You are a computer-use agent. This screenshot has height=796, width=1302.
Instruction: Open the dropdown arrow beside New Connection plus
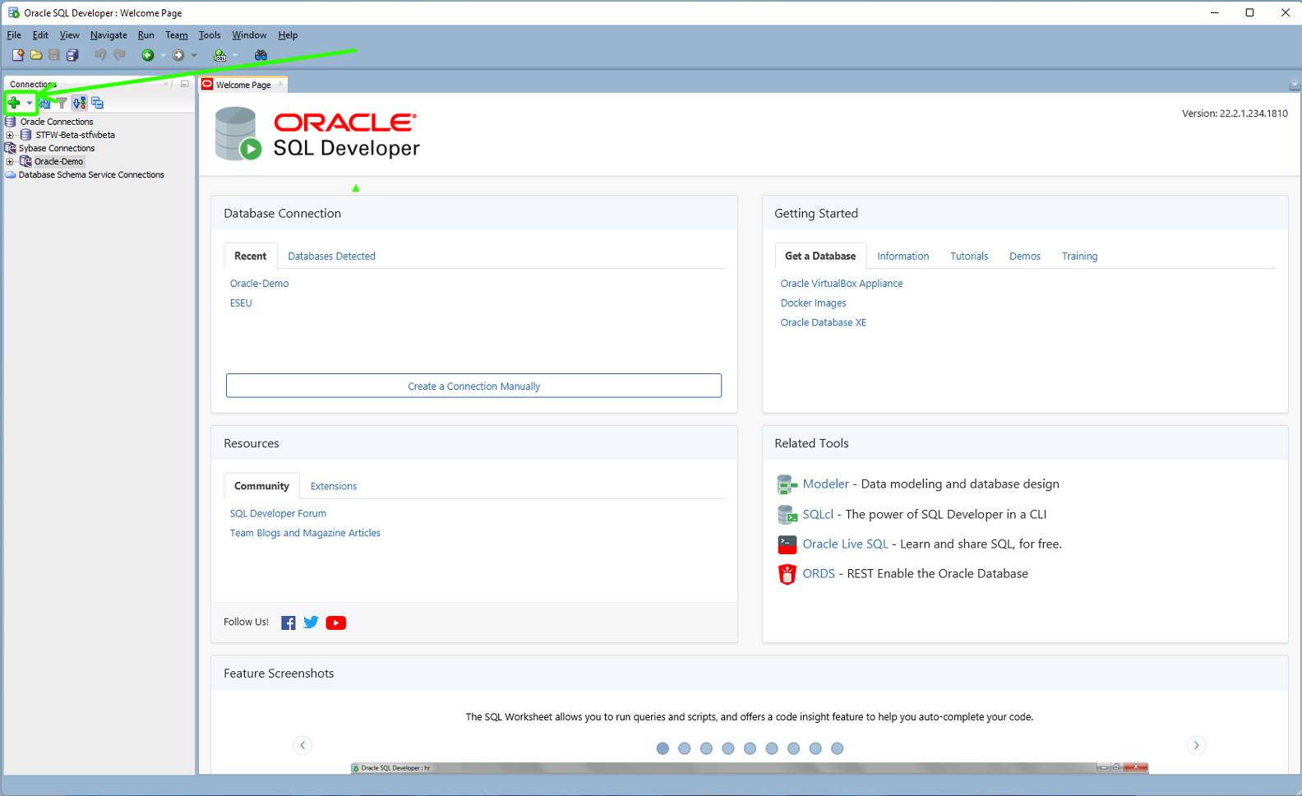click(x=30, y=104)
